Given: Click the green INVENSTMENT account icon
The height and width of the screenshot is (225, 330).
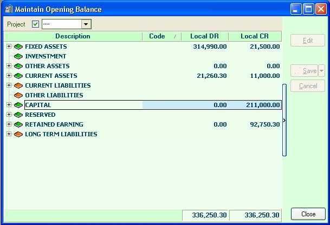Looking at the screenshot, I should [x=18, y=56].
